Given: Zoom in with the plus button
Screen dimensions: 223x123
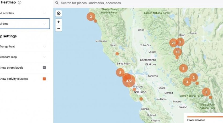Looking at the screenshot, I should (59, 22).
